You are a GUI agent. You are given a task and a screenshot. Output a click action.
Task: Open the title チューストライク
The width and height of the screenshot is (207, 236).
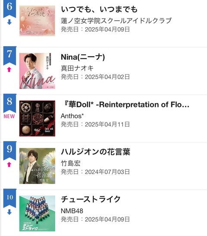[x=91, y=199]
